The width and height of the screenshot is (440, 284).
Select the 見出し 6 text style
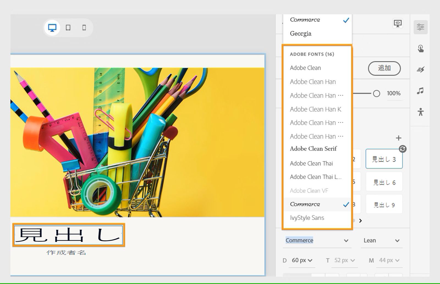[384, 182]
